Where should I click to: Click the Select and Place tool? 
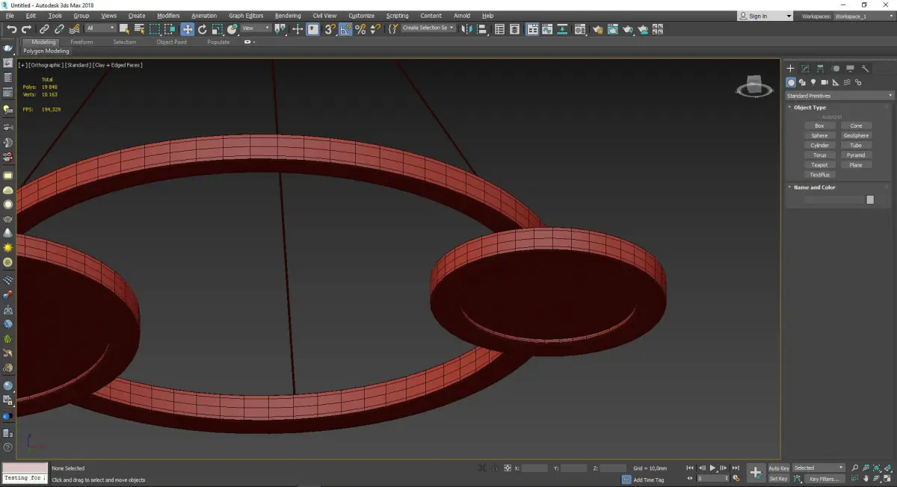pos(232,29)
